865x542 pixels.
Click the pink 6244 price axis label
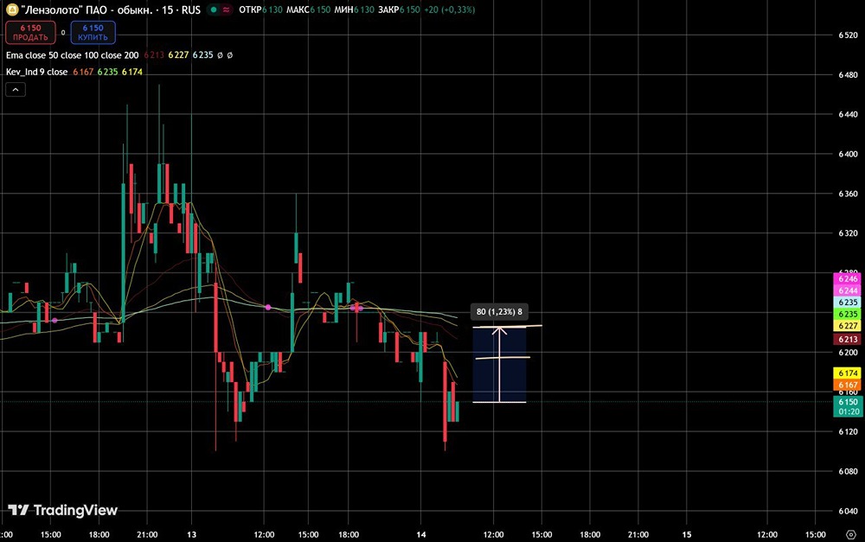tap(848, 290)
